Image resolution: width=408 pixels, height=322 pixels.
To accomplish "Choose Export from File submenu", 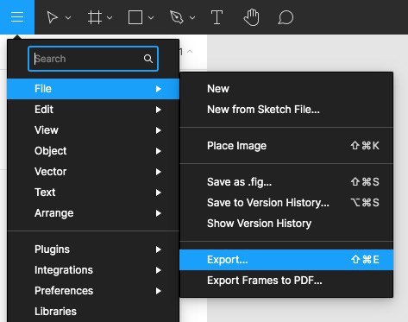I will point(286,260).
